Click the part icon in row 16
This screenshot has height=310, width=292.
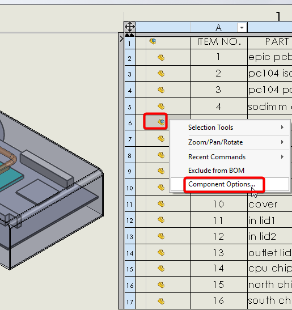[x=161, y=285]
